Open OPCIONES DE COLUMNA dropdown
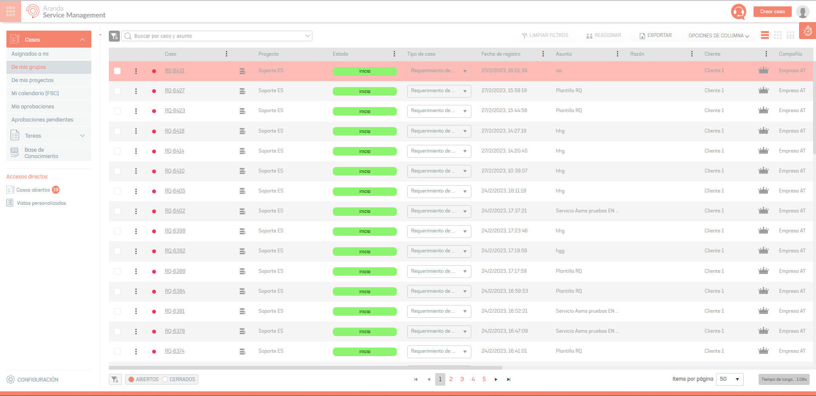816x396 pixels. click(x=719, y=36)
